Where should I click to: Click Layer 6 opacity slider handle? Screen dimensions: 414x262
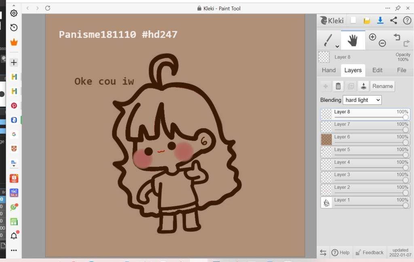pos(406,142)
